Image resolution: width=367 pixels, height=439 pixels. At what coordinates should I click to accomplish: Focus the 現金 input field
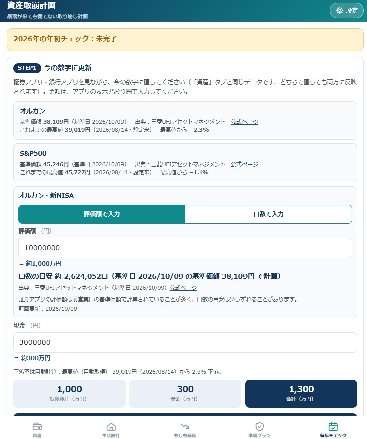[185, 342]
